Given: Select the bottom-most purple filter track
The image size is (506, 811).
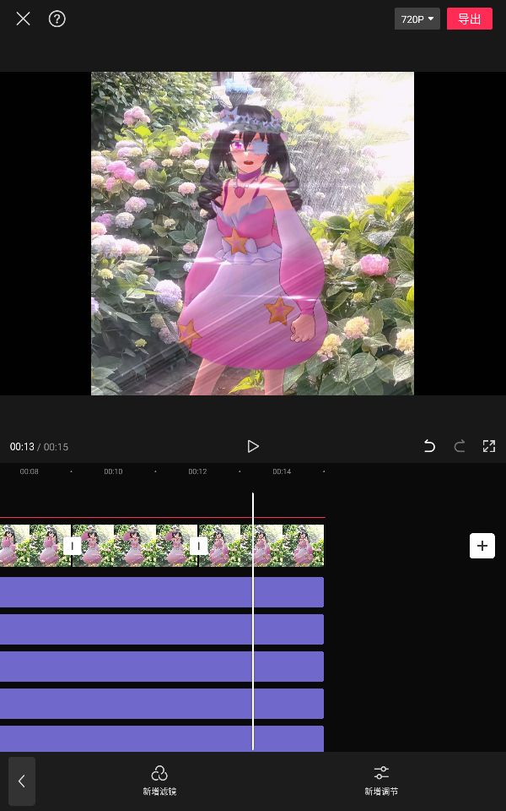Looking at the screenshot, I should pyautogui.click(x=160, y=738).
